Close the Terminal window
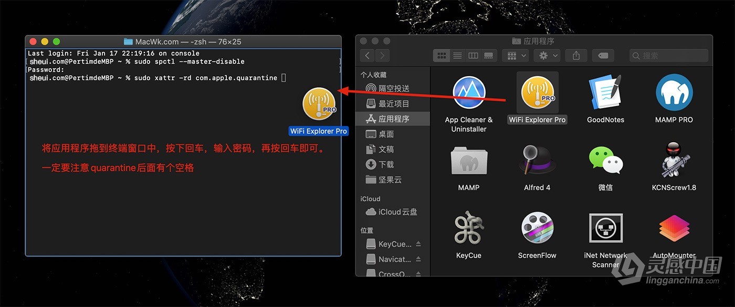Image resolution: width=735 pixels, height=307 pixels. tap(33, 41)
